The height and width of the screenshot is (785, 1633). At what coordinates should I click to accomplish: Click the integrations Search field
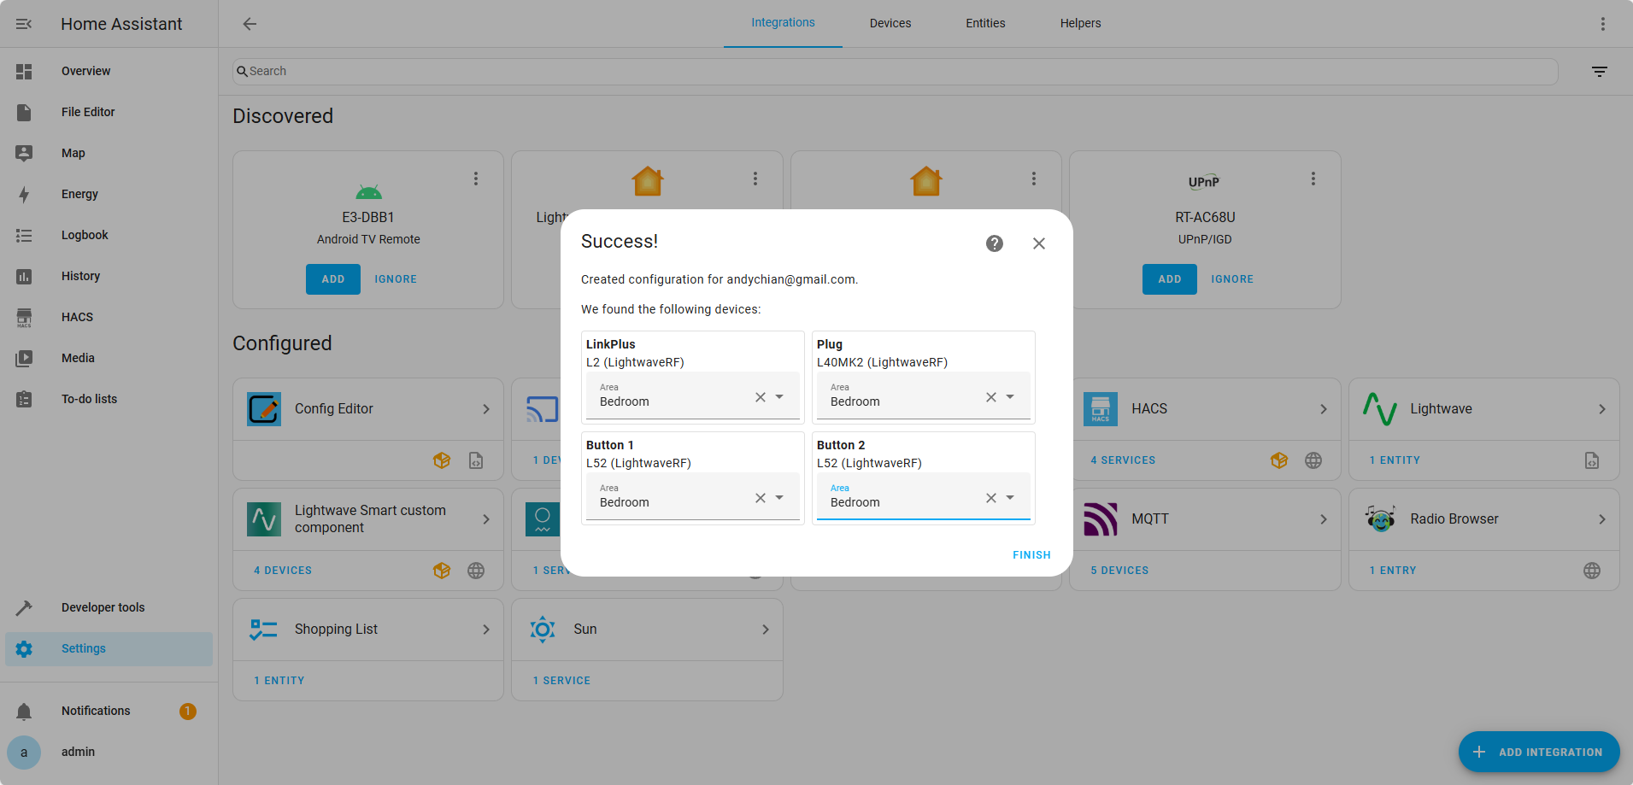pos(894,72)
